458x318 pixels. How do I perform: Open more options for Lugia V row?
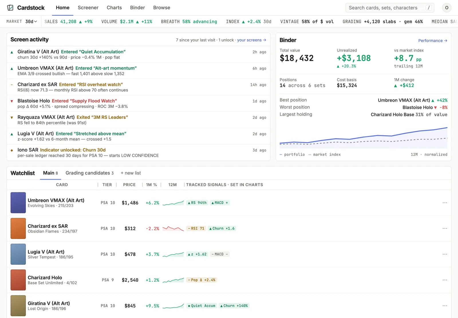(x=445, y=254)
